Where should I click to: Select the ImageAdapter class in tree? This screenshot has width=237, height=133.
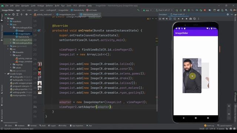[x=24, y=34]
